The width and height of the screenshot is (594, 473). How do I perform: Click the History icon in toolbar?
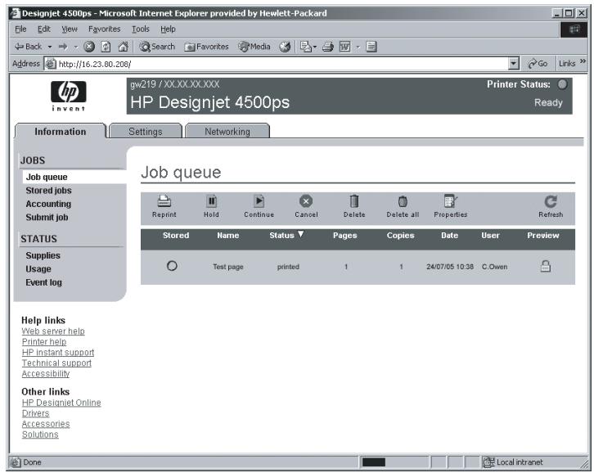click(x=285, y=47)
